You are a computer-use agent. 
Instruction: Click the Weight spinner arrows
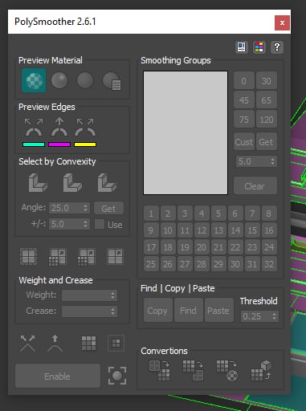click(113, 295)
